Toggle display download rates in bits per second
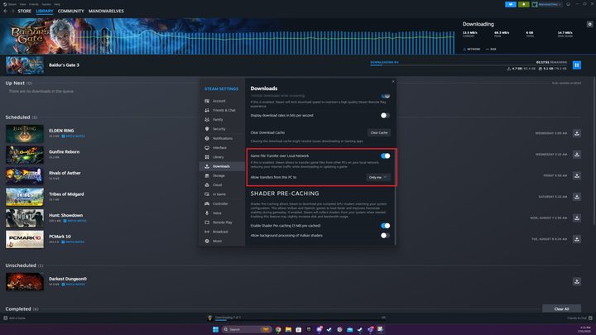Viewport: 596px width, 335px height. click(385, 116)
